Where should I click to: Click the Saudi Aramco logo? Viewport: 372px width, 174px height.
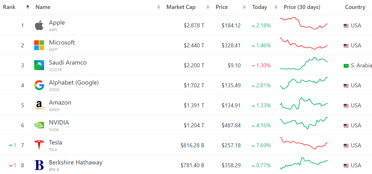[x=39, y=65]
